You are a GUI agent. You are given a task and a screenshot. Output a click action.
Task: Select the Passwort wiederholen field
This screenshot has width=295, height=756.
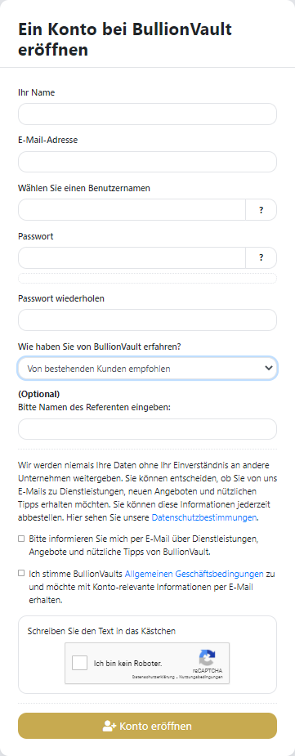point(147,320)
